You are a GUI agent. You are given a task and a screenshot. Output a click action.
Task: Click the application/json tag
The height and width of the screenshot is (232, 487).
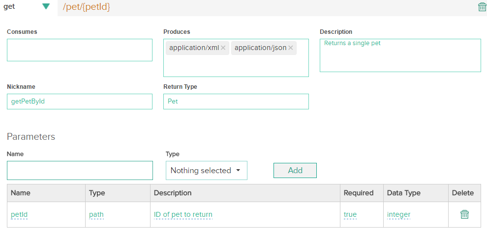[260, 48]
